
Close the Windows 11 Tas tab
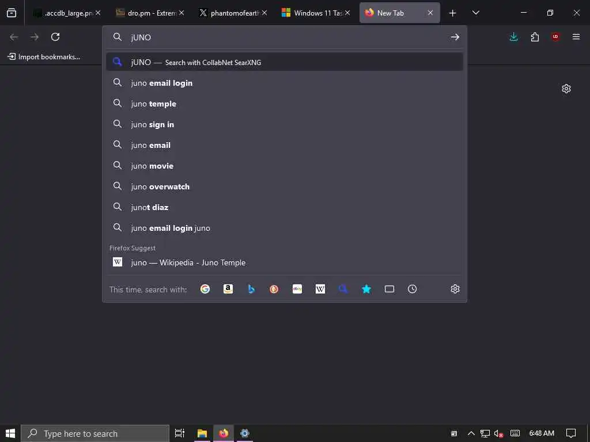[x=347, y=13]
